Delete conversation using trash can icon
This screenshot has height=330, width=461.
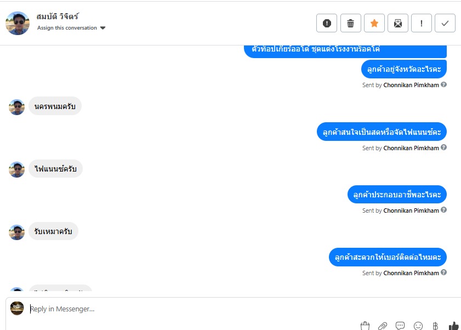pyautogui.click(x=350, y=23)
